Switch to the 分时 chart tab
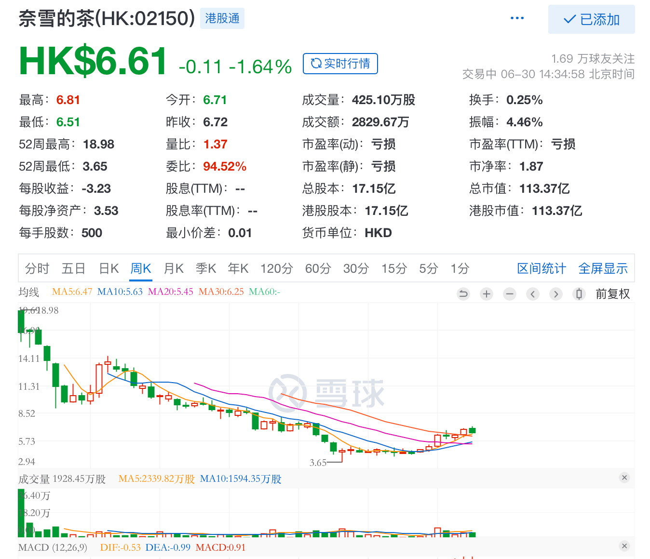 37,268
